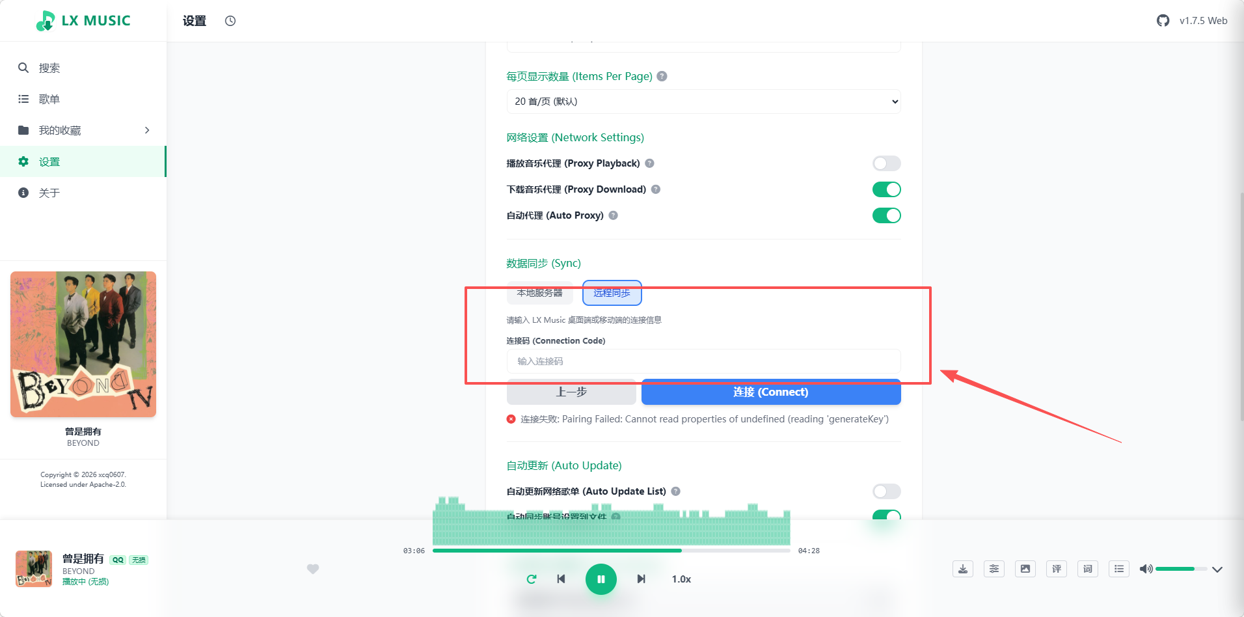The width and height of the screenshot is (1244, 617).
Task: Click the 关于 info icon in the sidebar
Action: tap(23, 193)
